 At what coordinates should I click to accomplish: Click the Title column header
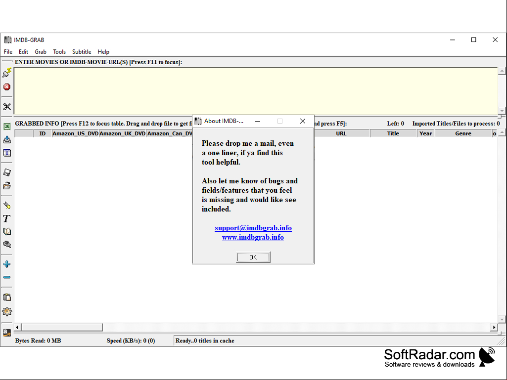click(393, 133)
